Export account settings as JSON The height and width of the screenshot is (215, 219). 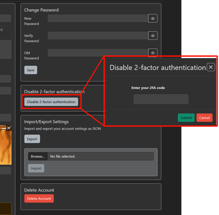point(32,139)
